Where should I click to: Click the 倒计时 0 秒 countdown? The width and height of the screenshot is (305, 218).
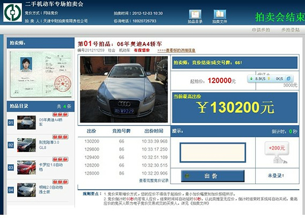284,131
